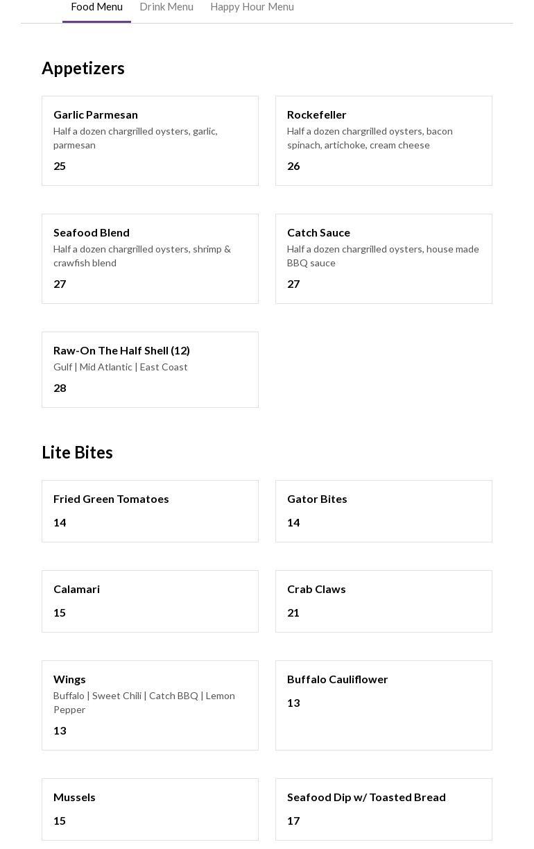Select the Gator Bites item
Screen dimensions: 534x849
pos(384,511)
